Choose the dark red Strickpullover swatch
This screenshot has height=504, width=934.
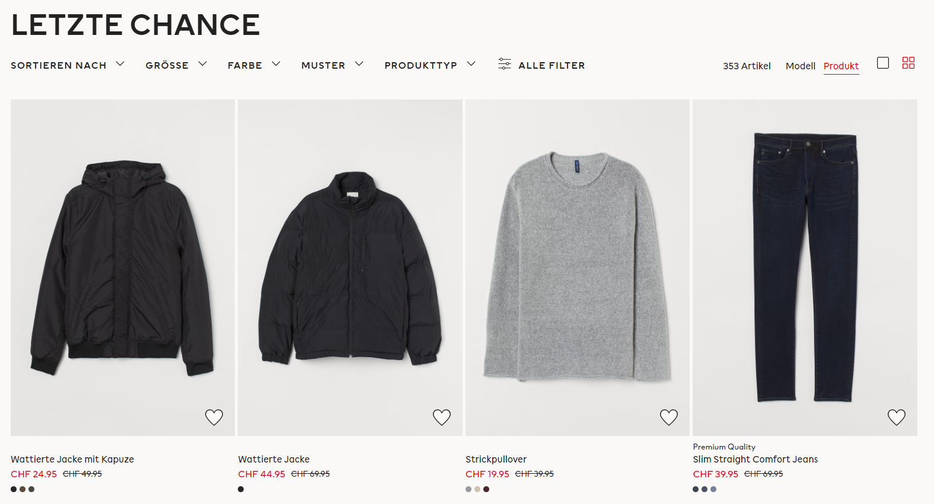[x=486, y=489]
